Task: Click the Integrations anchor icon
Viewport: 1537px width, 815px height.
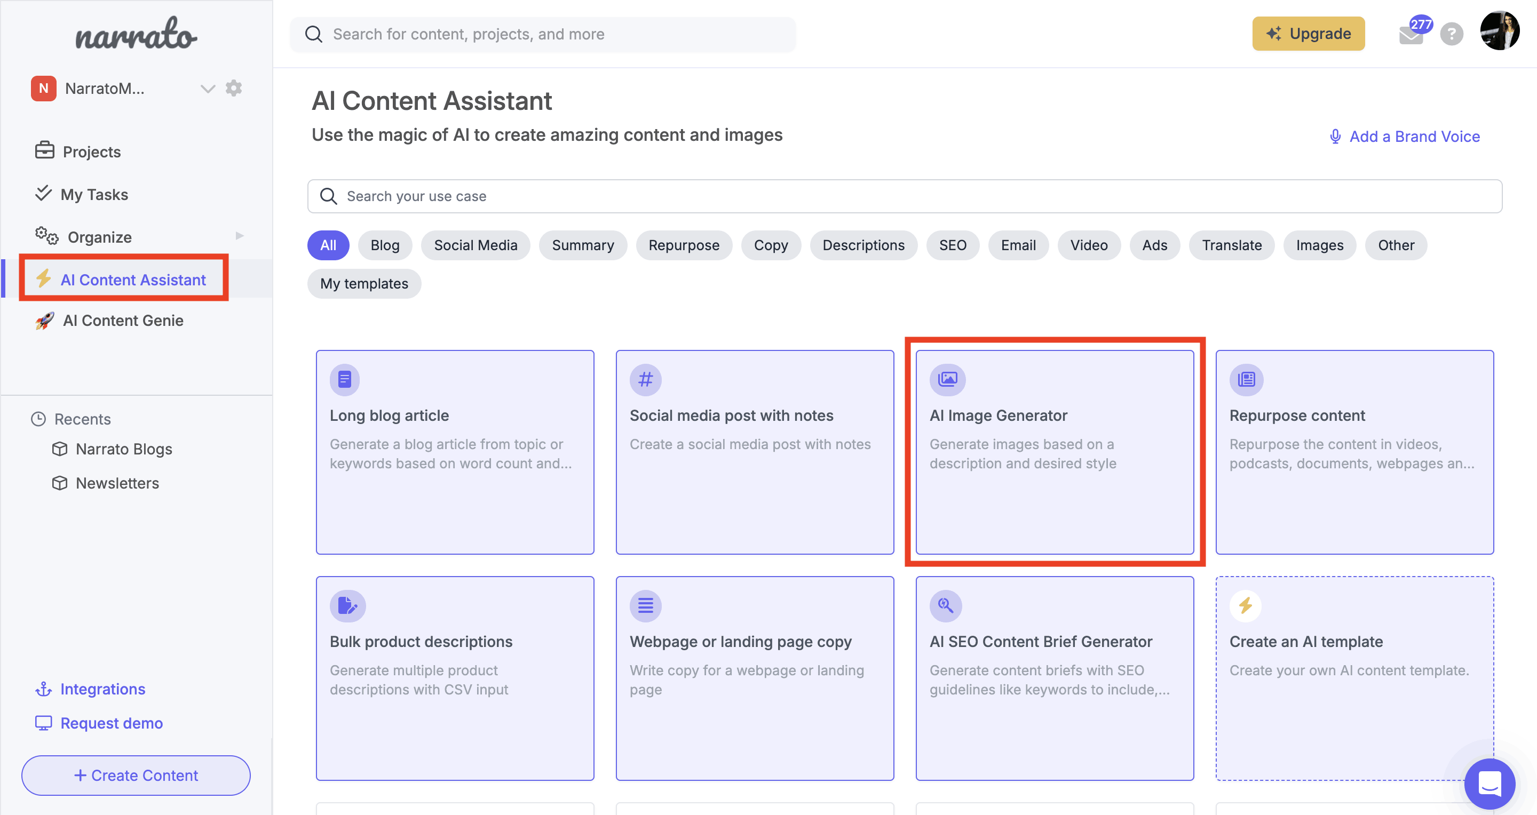Action: coord(43,689)
